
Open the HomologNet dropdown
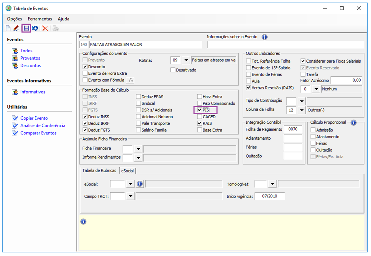coord(272,184)
